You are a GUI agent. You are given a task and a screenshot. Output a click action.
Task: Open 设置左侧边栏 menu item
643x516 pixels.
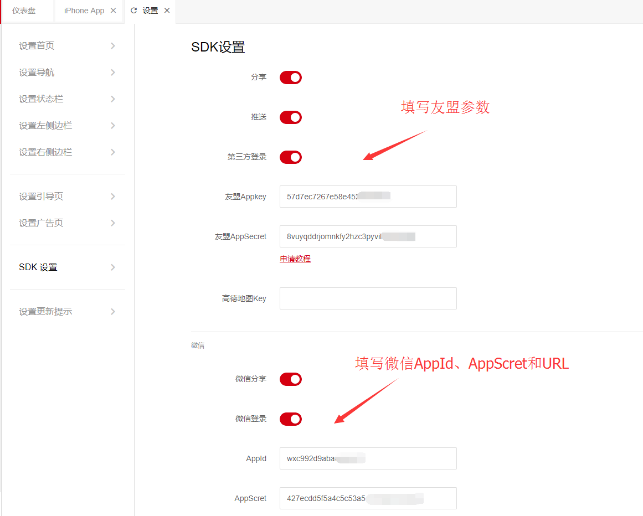coord(45,126)
